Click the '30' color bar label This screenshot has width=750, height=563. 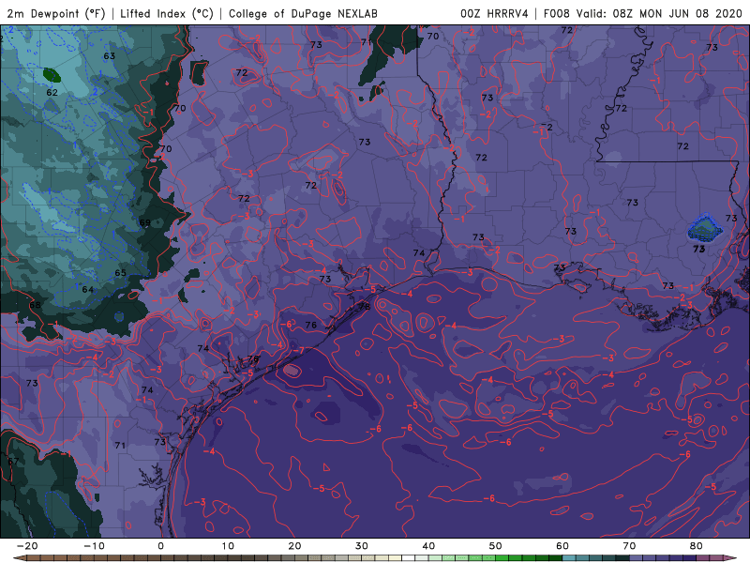(362, 546)
